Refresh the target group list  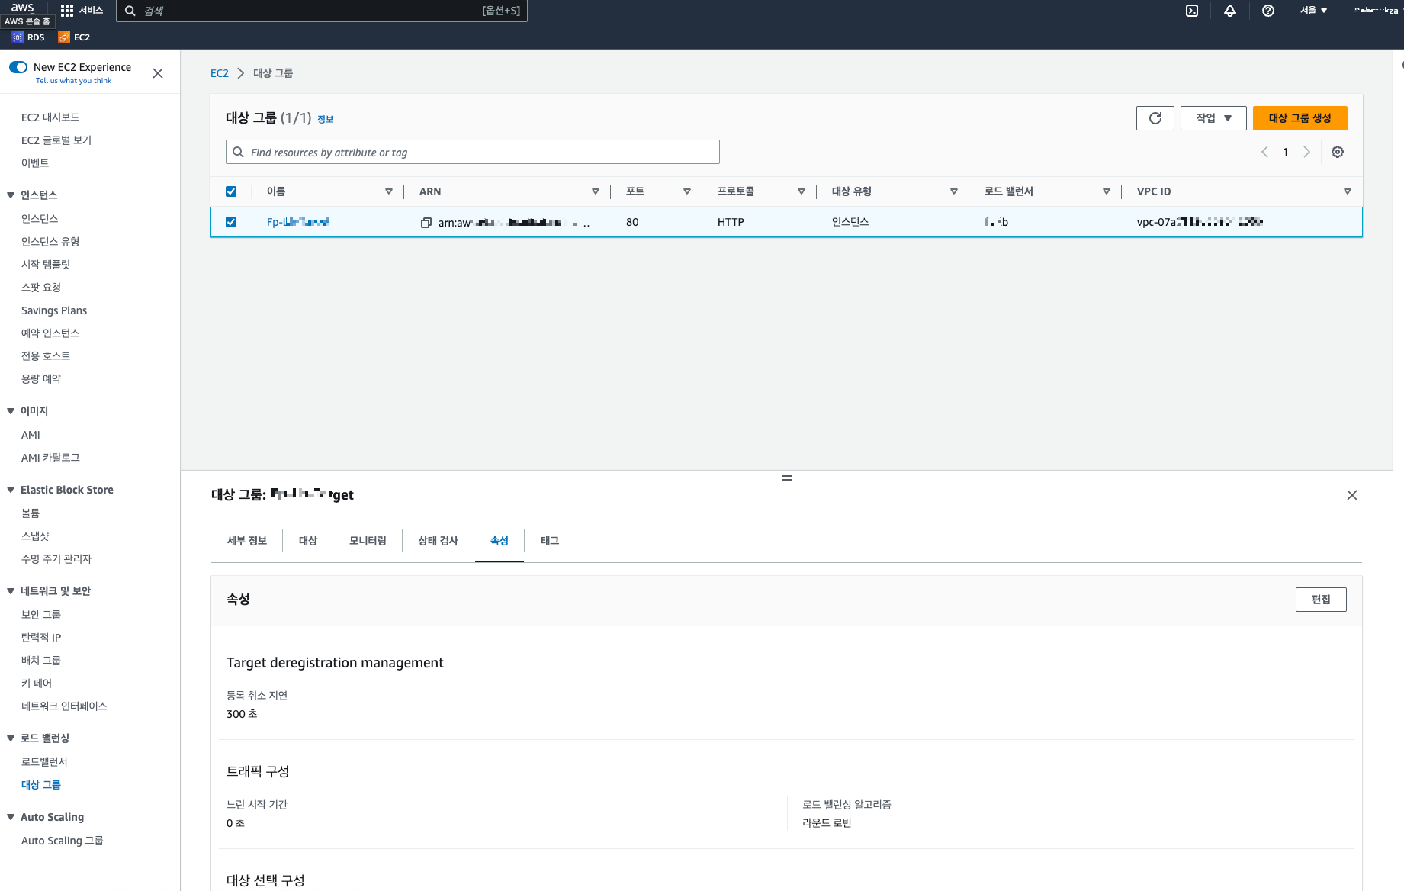coord(1155,118)
